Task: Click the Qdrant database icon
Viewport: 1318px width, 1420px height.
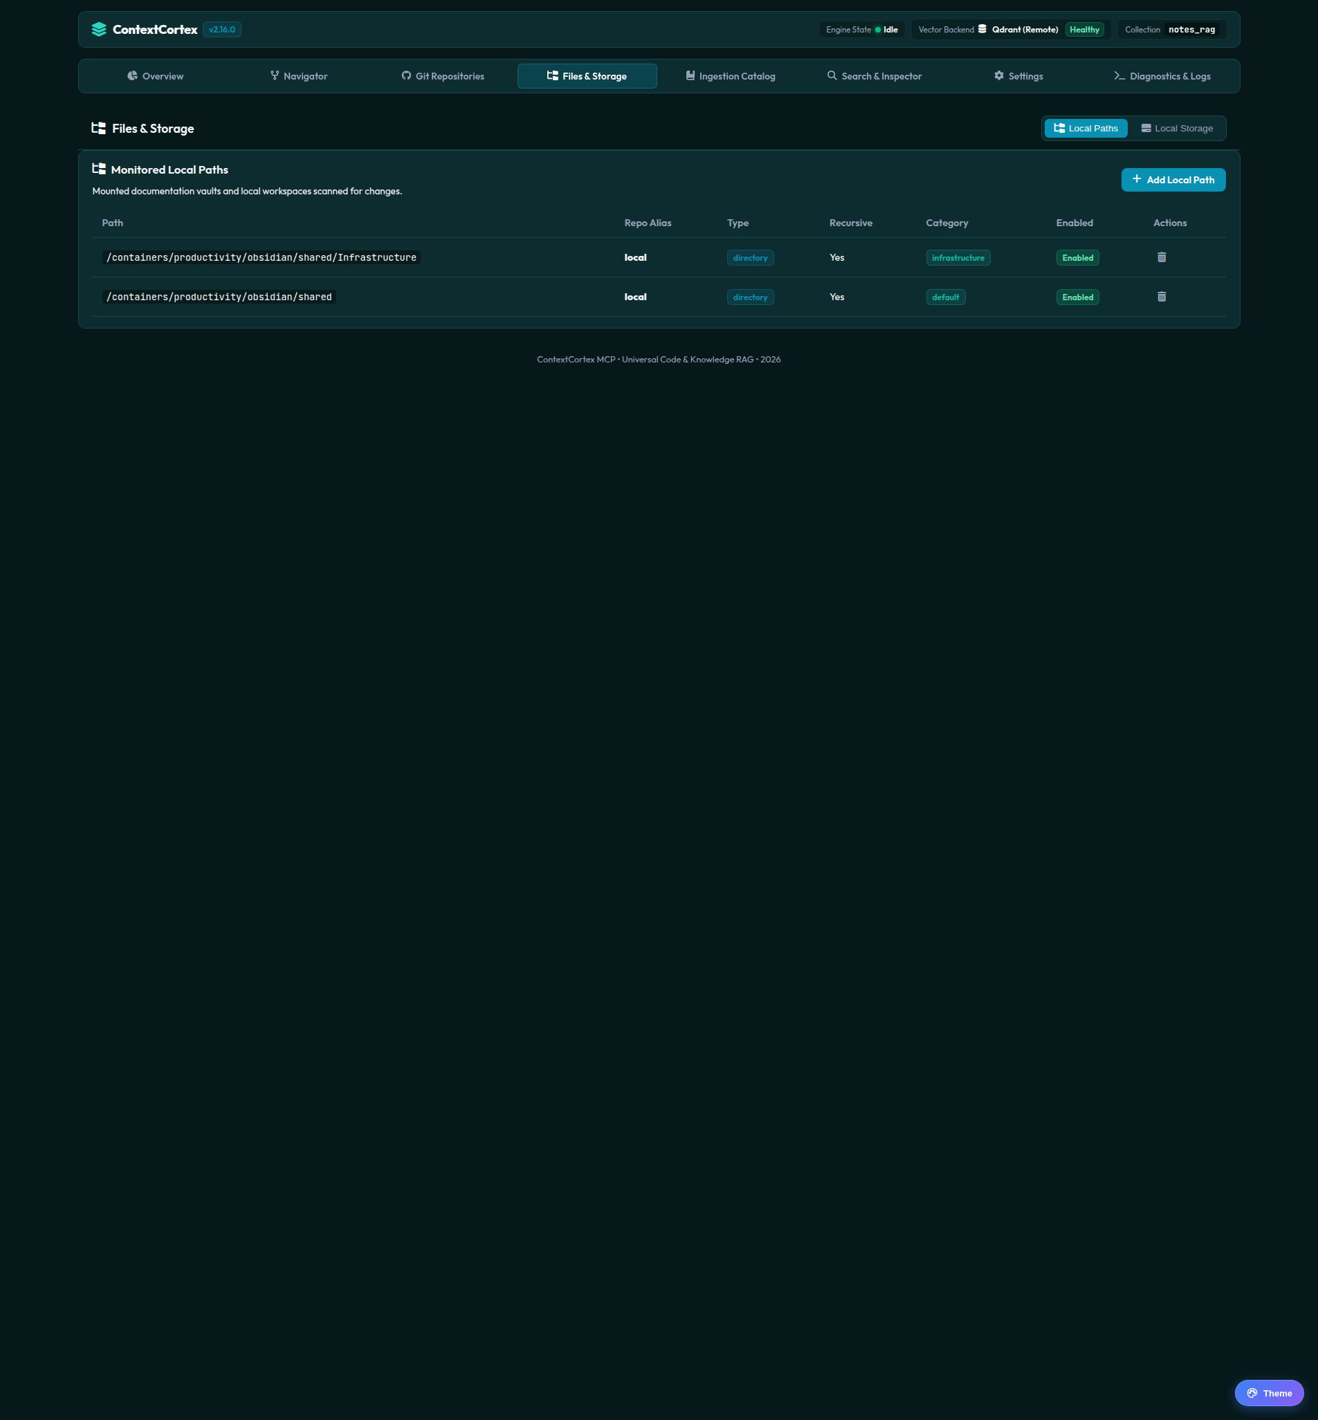Action: point(982,29)
